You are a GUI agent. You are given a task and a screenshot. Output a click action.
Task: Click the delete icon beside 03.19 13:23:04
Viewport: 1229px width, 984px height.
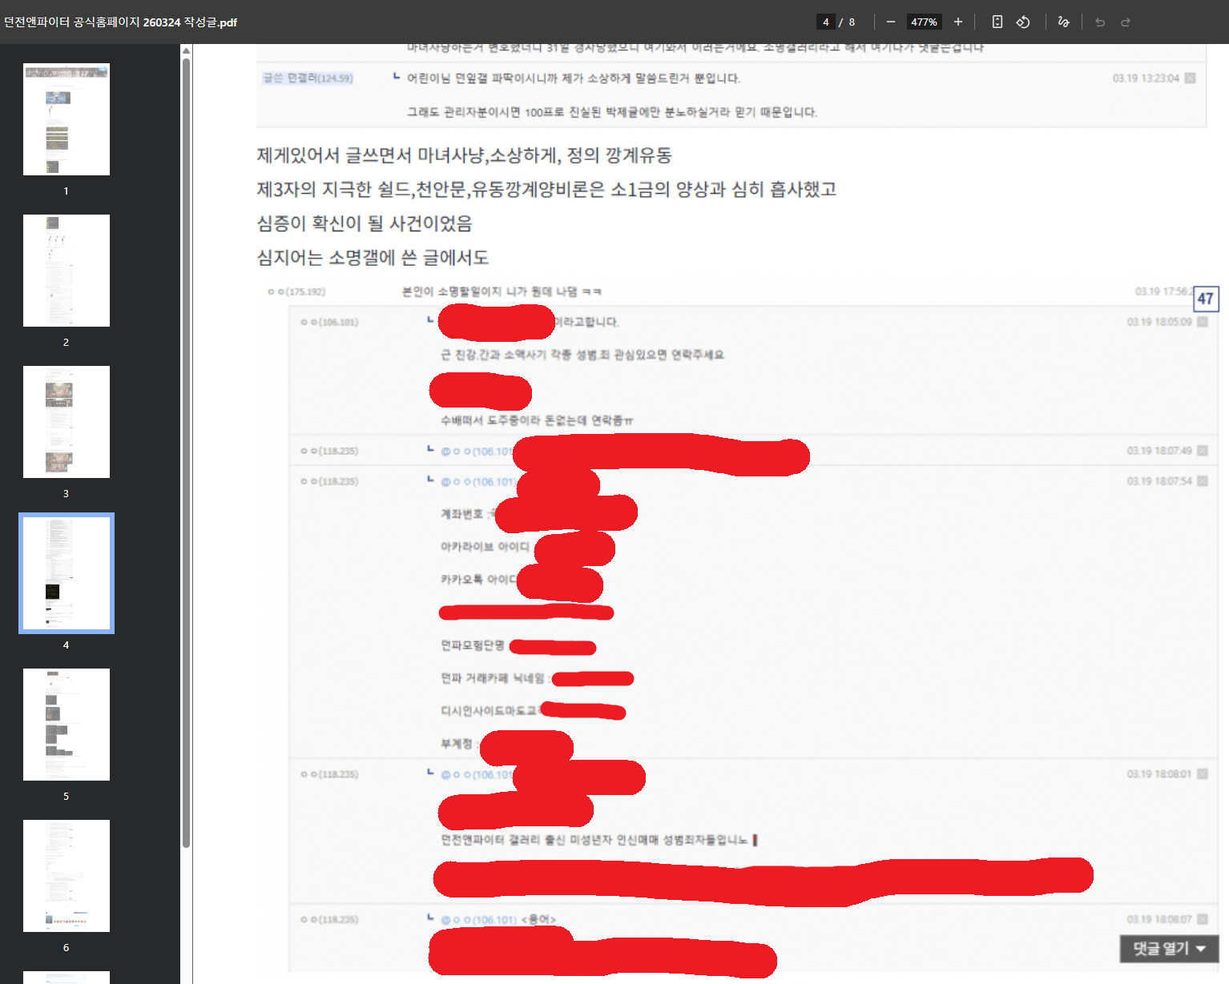(x=1190, y=78)
